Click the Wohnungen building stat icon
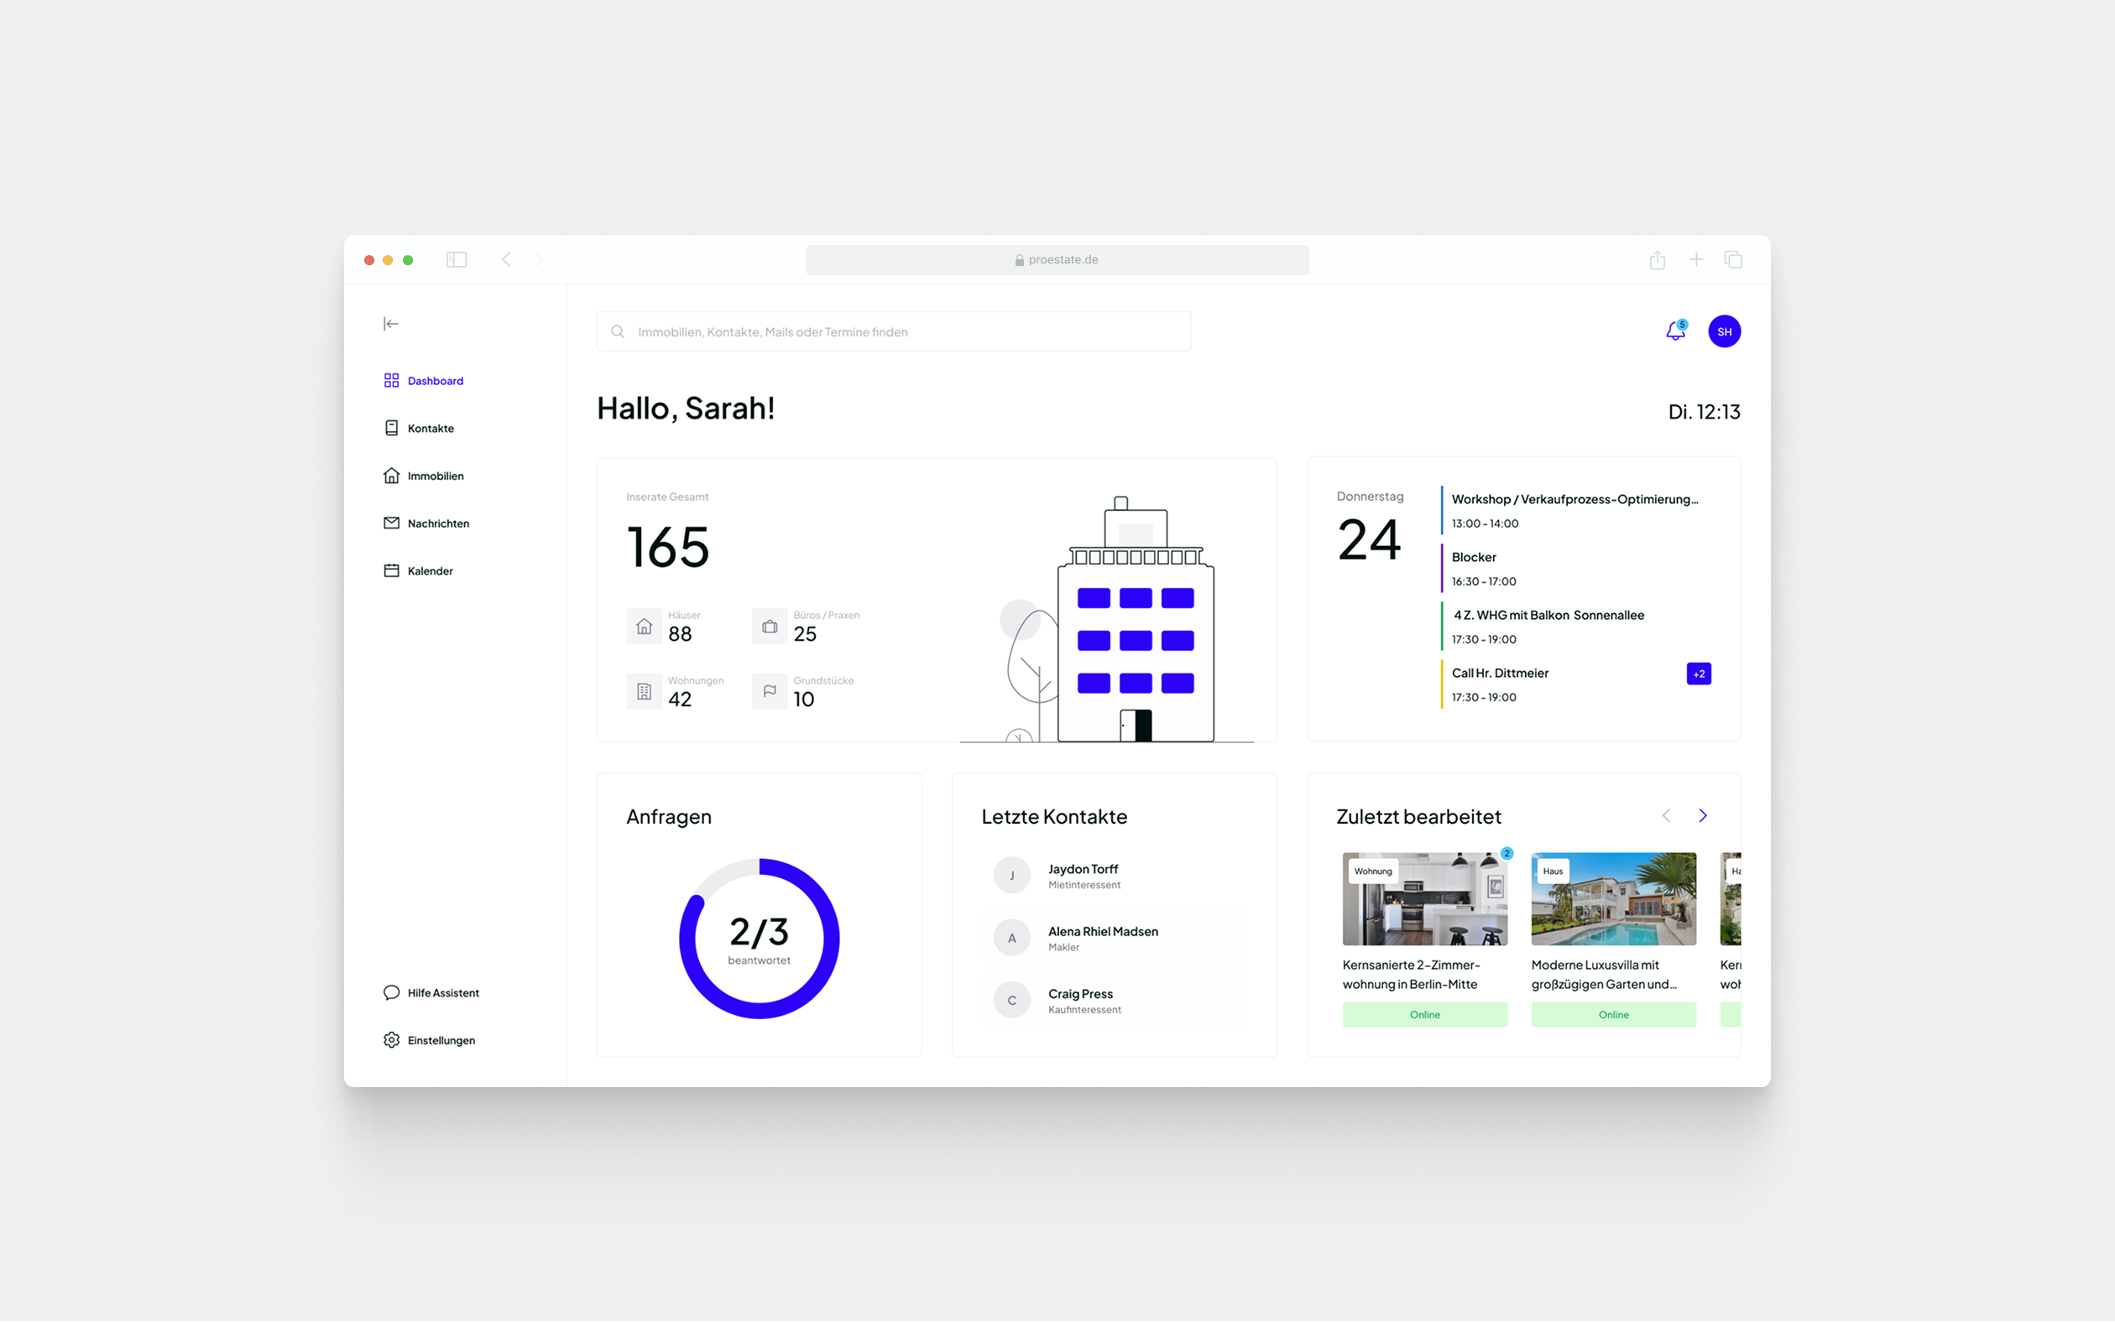The height and width of the screenshot is (1322, 2115). (x=644, y=691)
